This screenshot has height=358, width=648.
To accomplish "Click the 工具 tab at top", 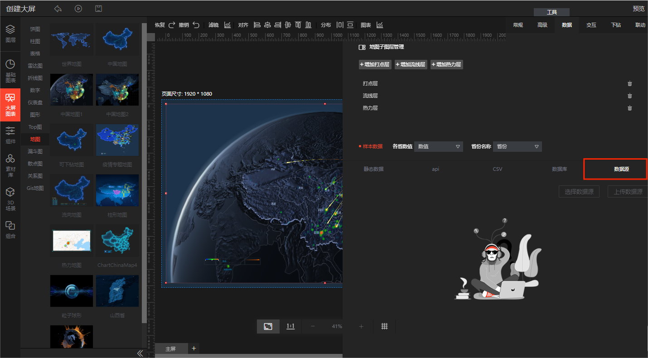I will point(551,12).
